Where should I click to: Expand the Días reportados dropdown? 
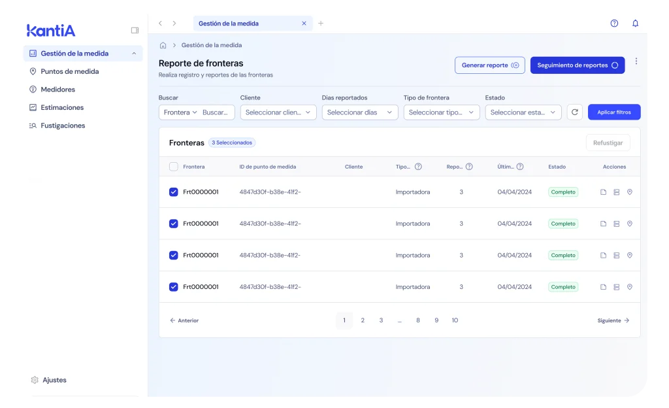(x=360, y=112)
